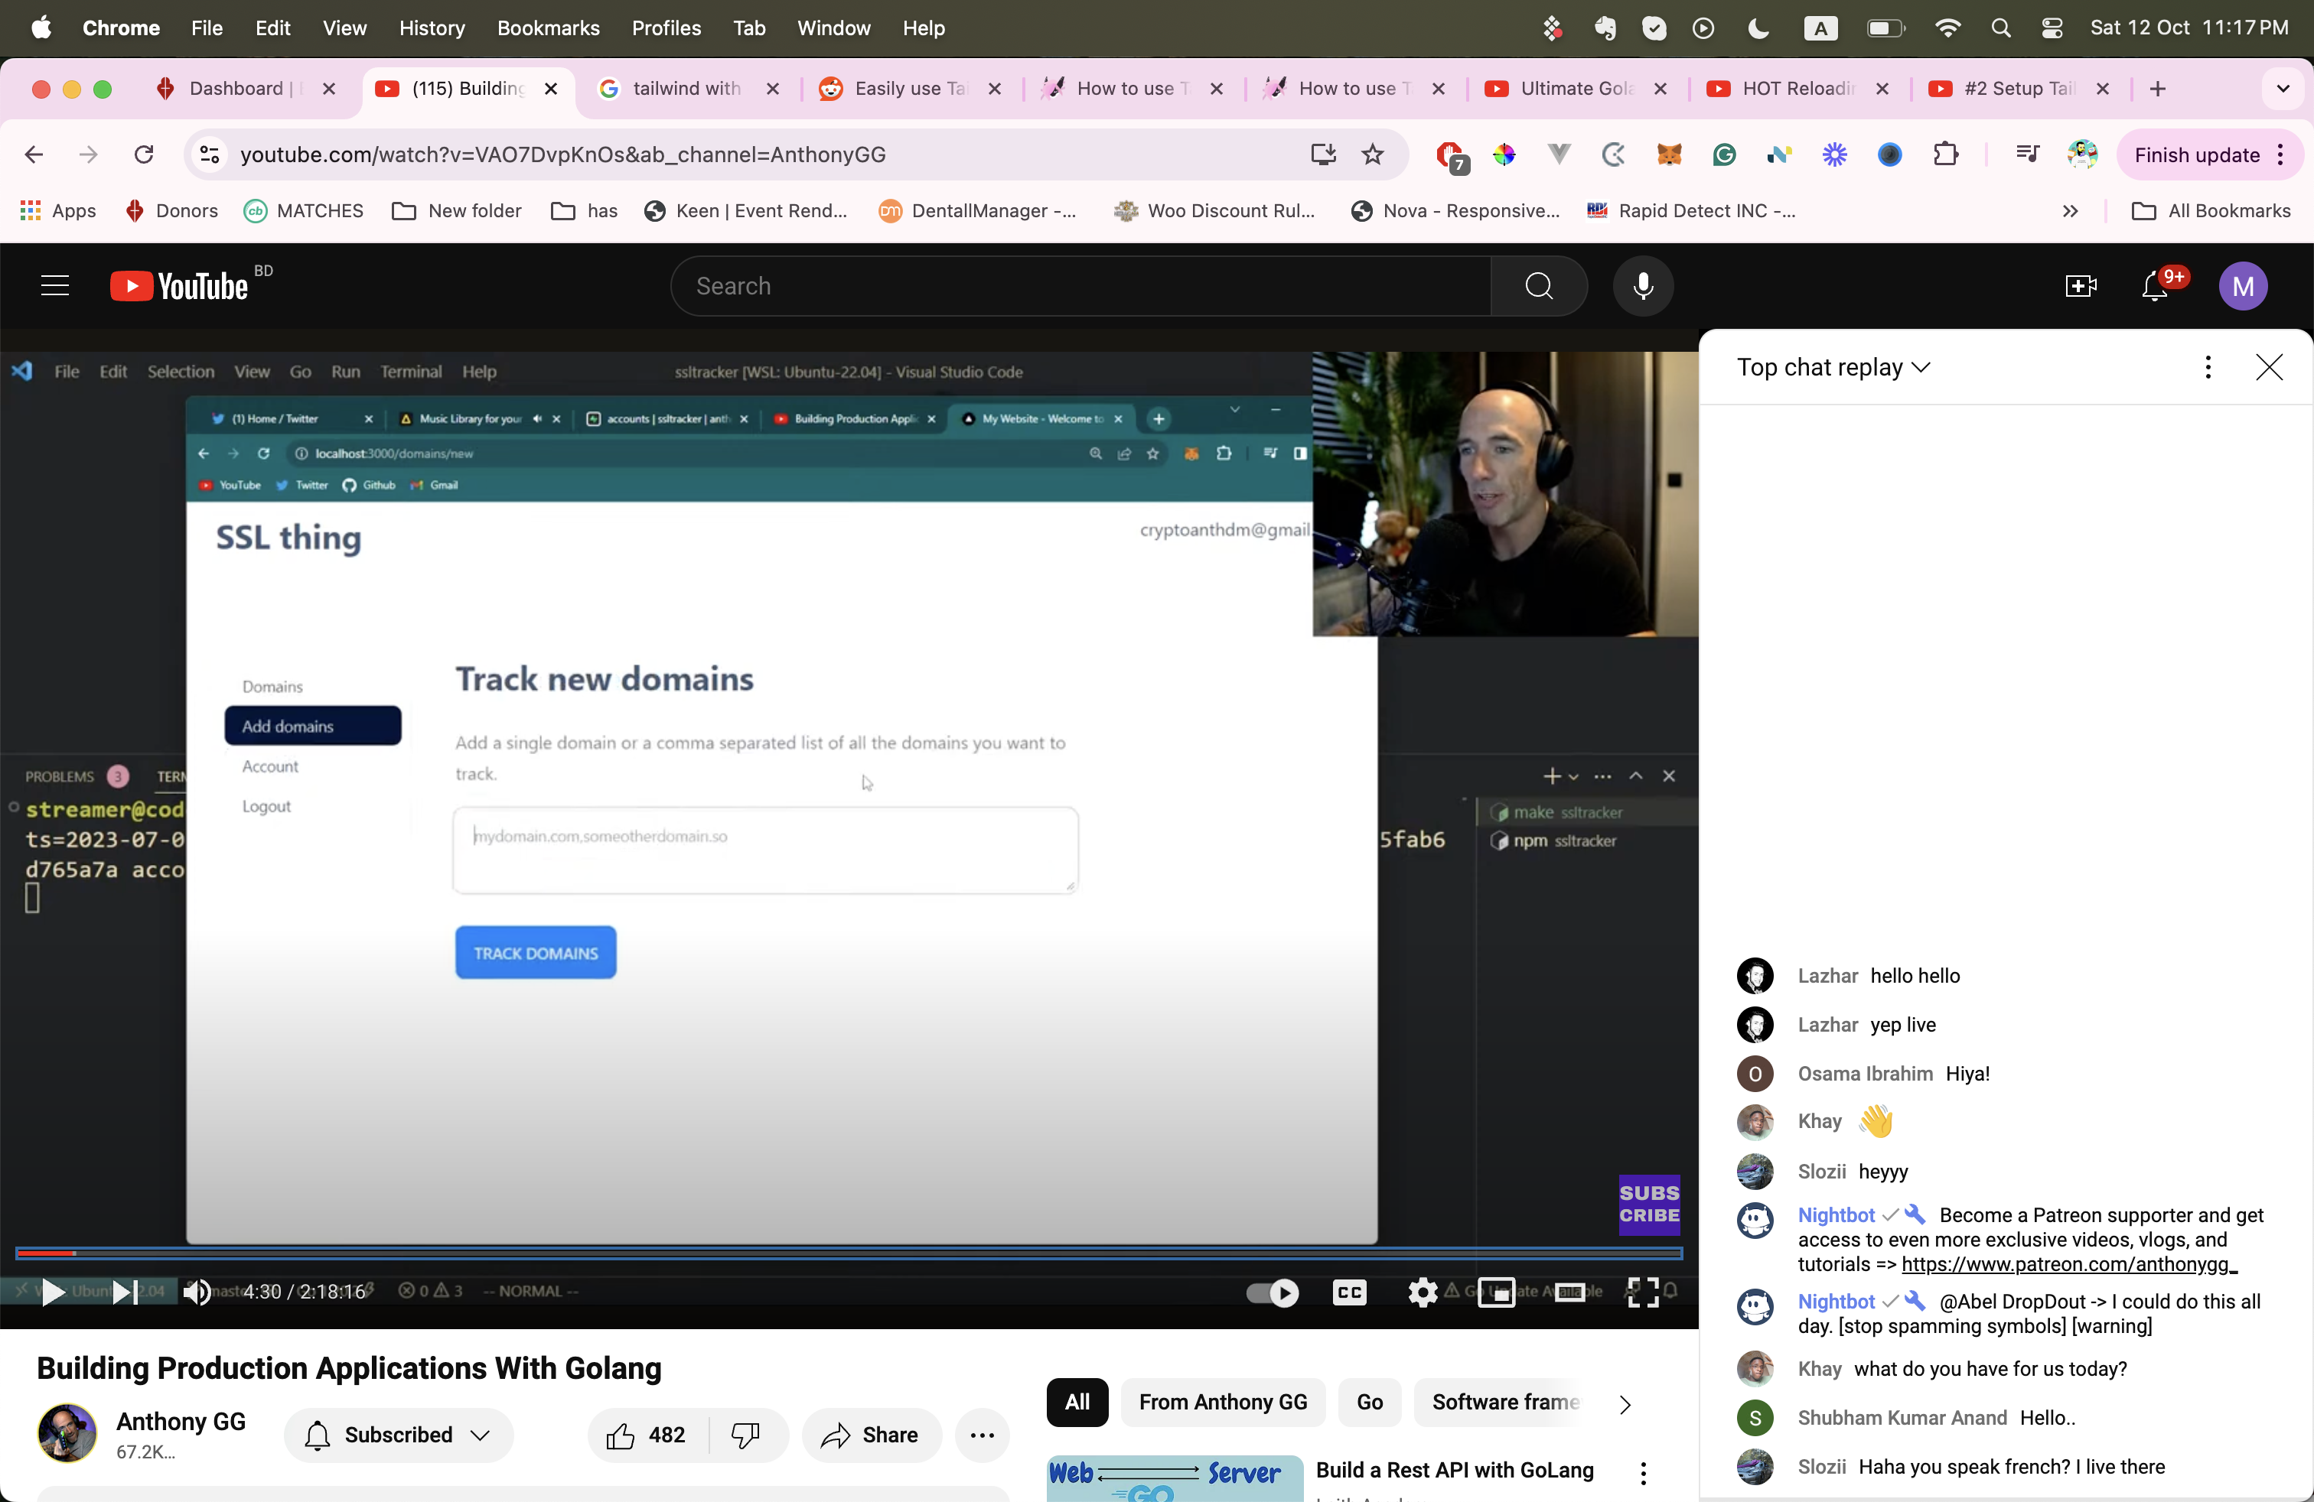This screenshot has height=1502, width=2314.
Task: Close the chat replay panel
Action: pyautogui.click(x=2270, y=367)
